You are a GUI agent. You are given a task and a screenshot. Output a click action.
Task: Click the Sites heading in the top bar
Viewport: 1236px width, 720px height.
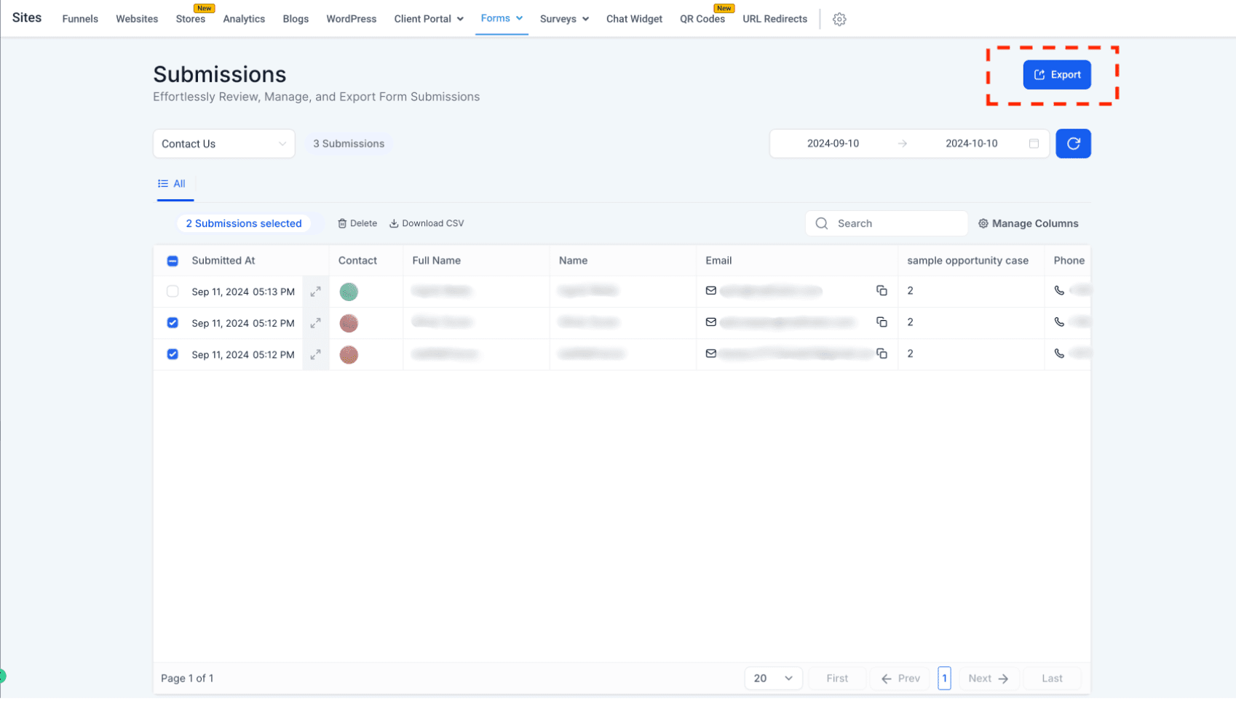[x=27, y=17]
